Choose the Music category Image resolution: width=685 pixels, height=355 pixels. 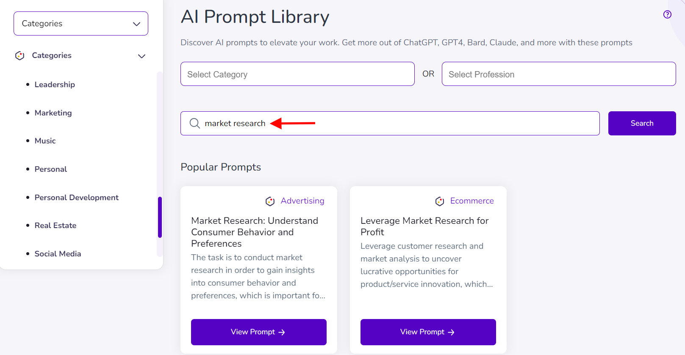pyautogui.click(x=45, y=141)
